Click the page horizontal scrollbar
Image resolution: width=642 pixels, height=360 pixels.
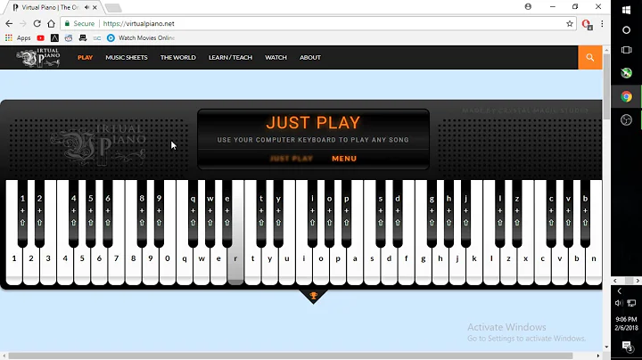(291, 356)
